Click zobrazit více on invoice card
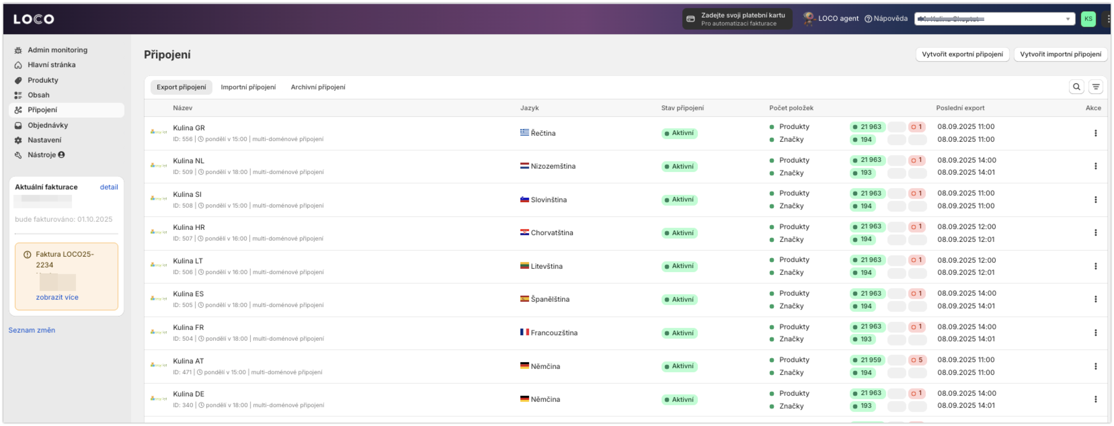 pos(57,297)
